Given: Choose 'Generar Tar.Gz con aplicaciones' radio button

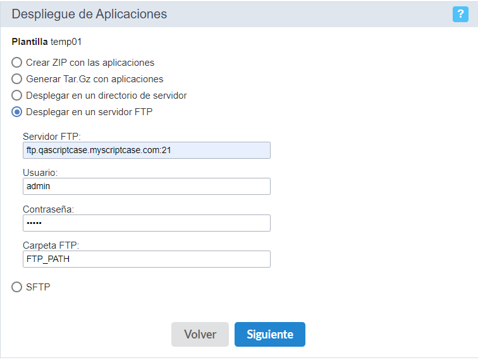Looking at the screenshot, I should [x=17, y=79].
